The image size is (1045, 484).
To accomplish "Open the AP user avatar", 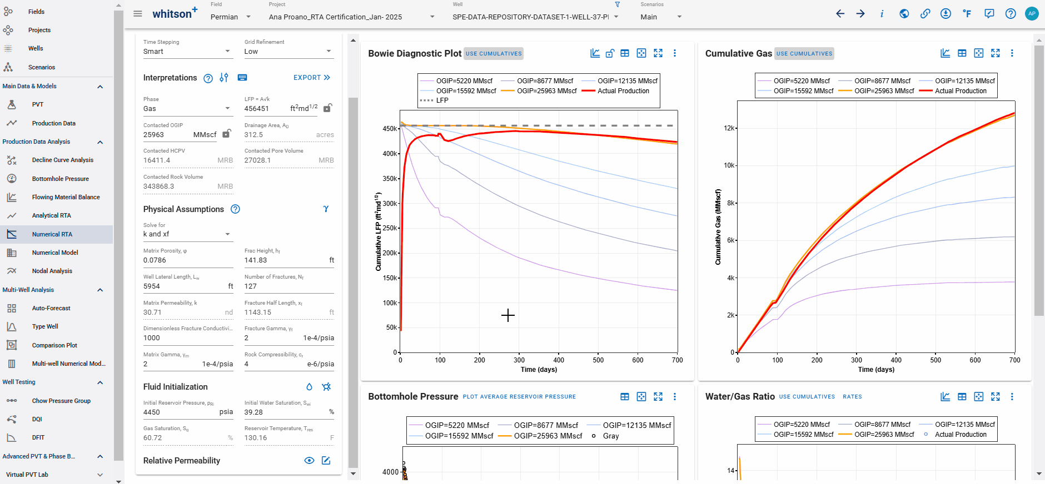I will tap(1032, 14).
